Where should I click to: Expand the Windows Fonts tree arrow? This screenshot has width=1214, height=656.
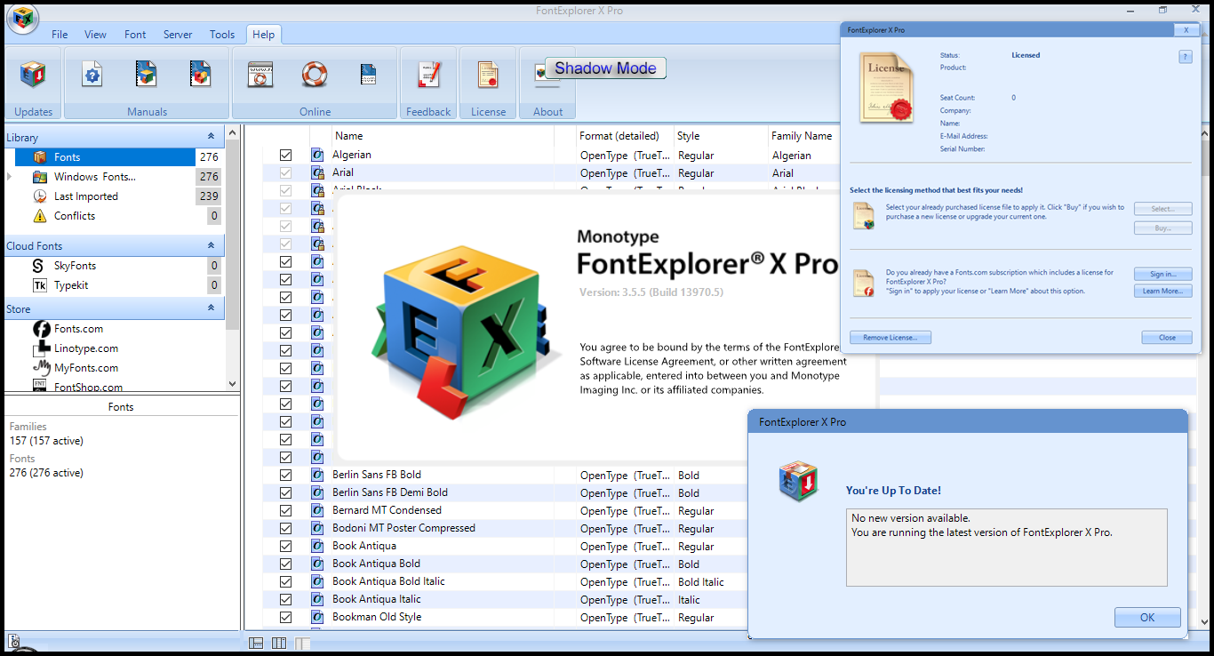click(x=10, y=177)
